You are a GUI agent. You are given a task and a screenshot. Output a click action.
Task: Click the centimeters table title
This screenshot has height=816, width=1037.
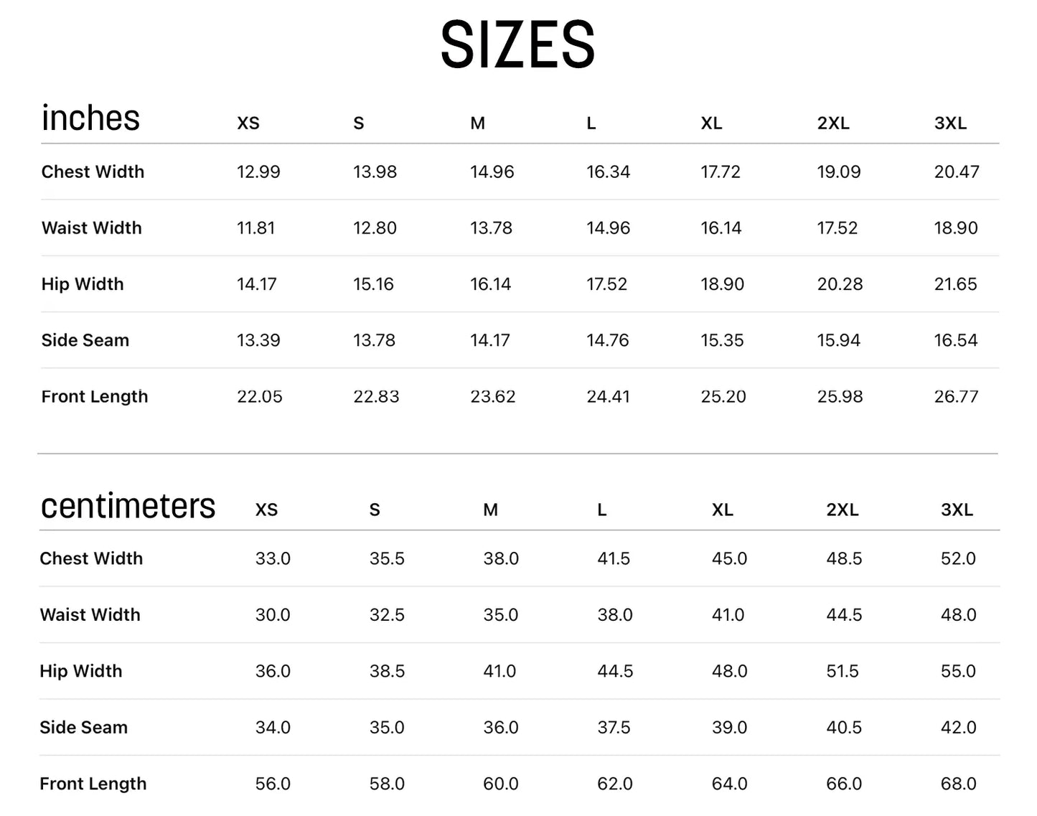[x=128, y=506]
